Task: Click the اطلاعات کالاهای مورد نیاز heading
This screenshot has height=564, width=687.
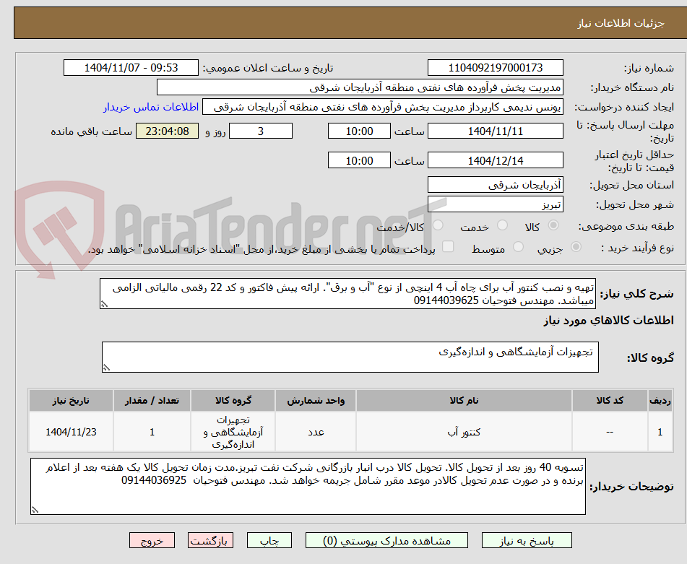Action: pos(608,321)
